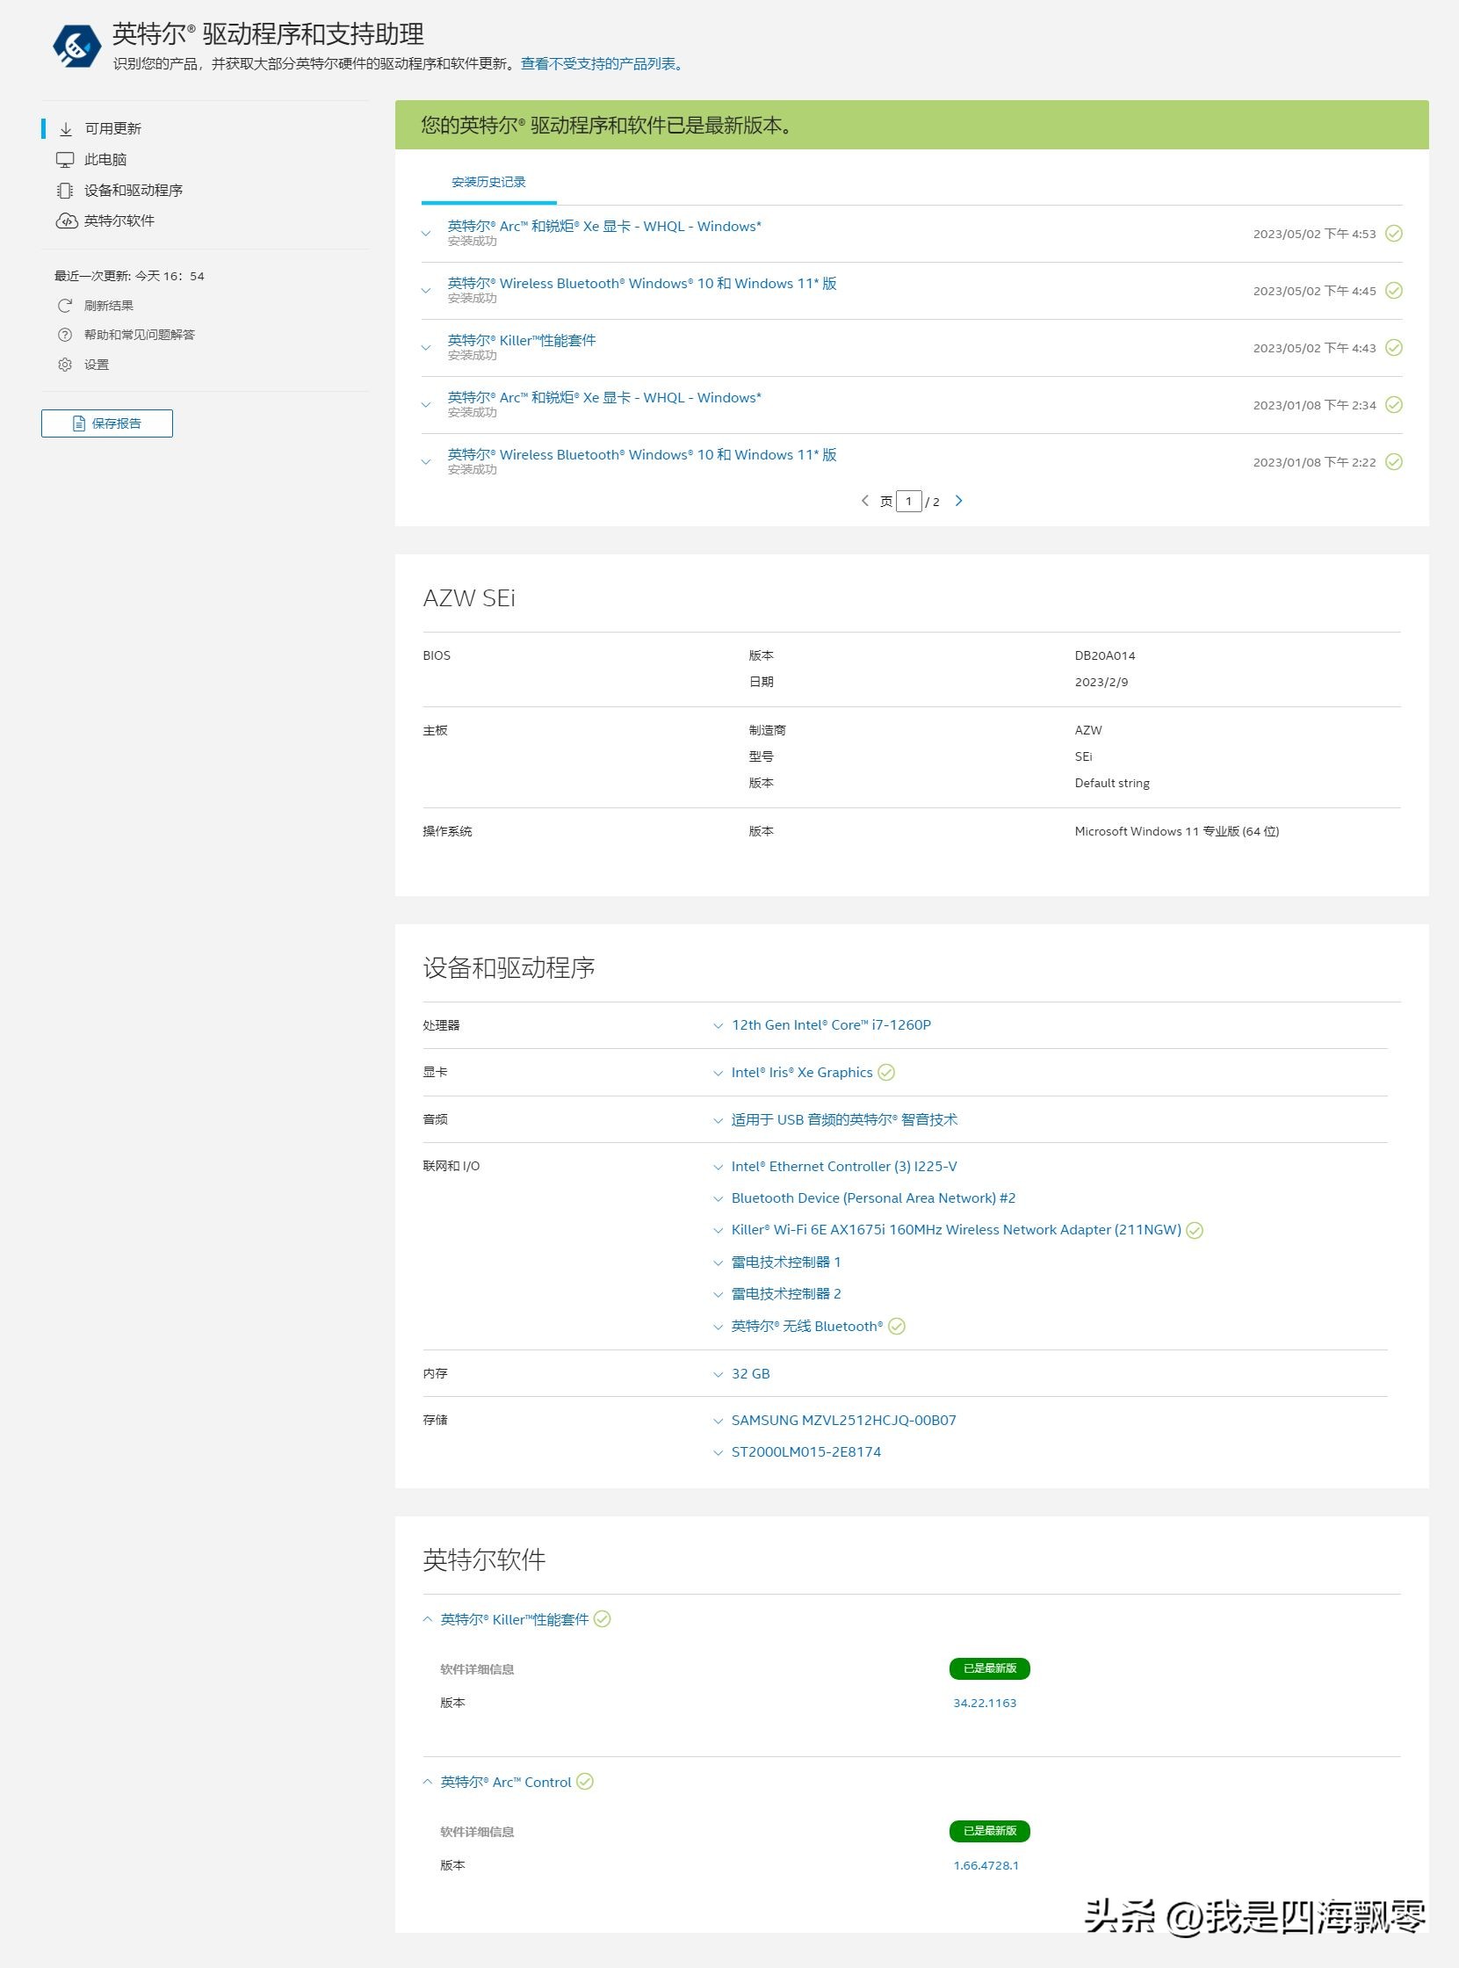Screen dimensions: 1459x1968
Task: Click the checkmark next to 英特尔 无线 Bluetooth
Action: click(x=897, y=1327)
